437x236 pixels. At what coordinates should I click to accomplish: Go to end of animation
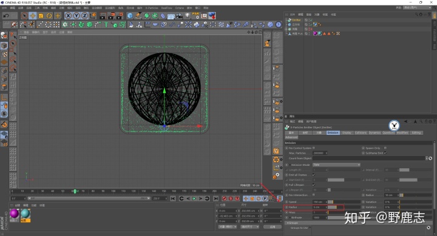pos(215,198)
